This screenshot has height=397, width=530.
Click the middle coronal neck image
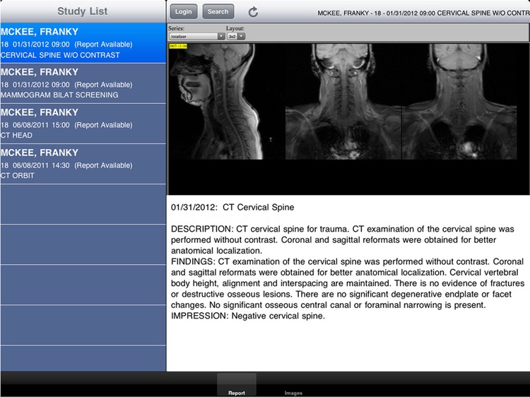(x=343, y=101)
